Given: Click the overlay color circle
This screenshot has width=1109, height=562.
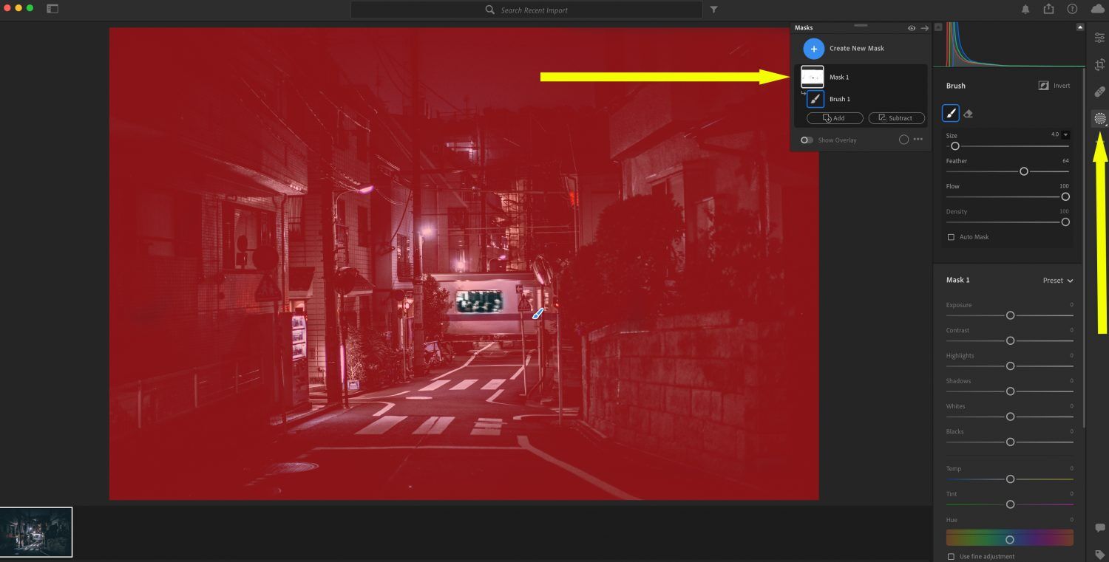Looking at the screenshot, I should (x=903, y=140).
